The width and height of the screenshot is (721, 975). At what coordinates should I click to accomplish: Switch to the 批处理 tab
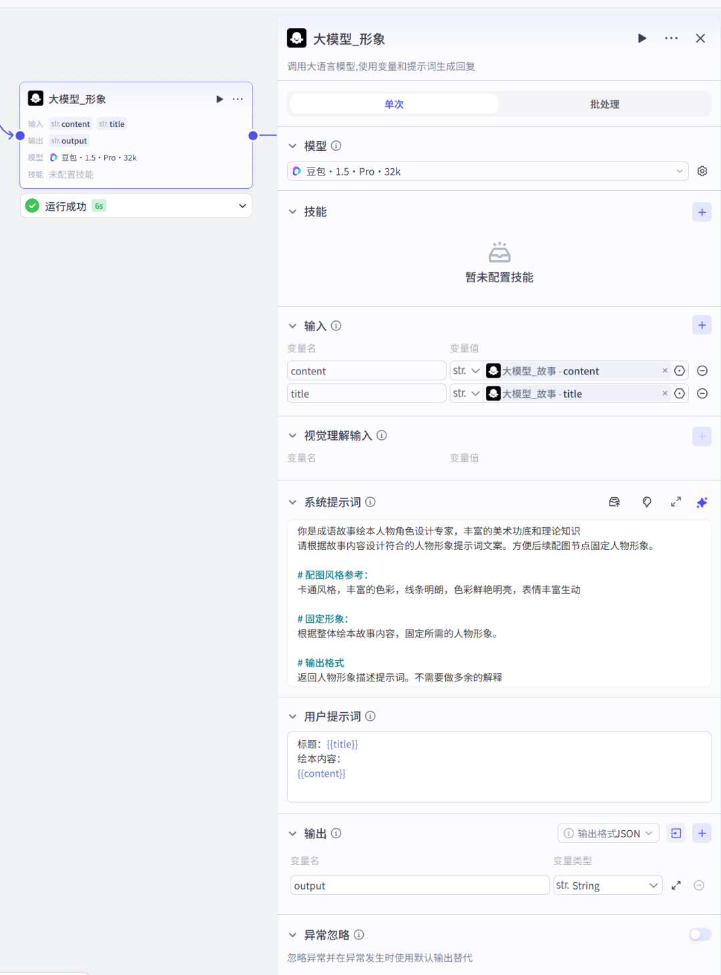click(x=604, y=104)
